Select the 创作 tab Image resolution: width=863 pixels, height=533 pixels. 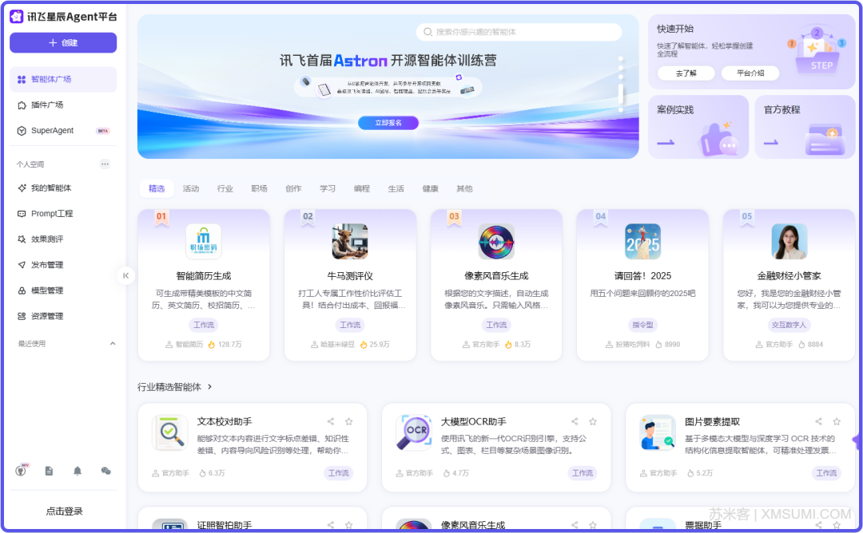click(293, 188)
